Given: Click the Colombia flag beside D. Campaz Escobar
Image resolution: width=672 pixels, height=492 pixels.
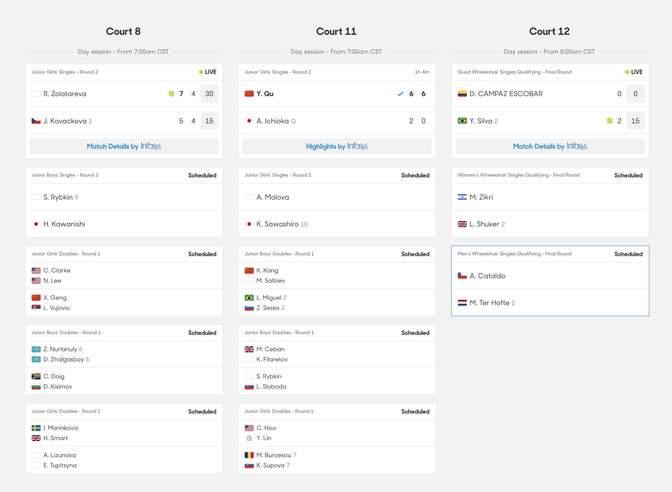Looking at the screenshot, I should pos(462,94).
